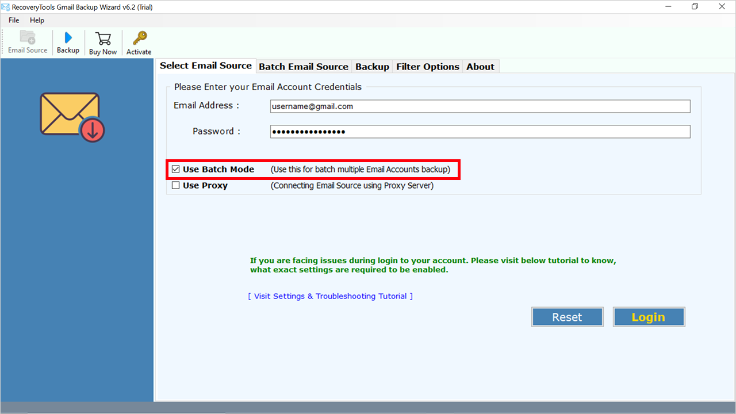Minimize the Gmail Backup Wizard window
The image size is (736, 414).
pyautogui.click(x=669, y=7)
